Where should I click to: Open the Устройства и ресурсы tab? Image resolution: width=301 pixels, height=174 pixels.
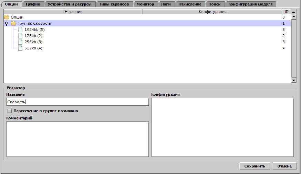[x=69, y=4]
